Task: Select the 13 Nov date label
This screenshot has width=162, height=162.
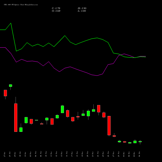Action: [x=62, y=154]
